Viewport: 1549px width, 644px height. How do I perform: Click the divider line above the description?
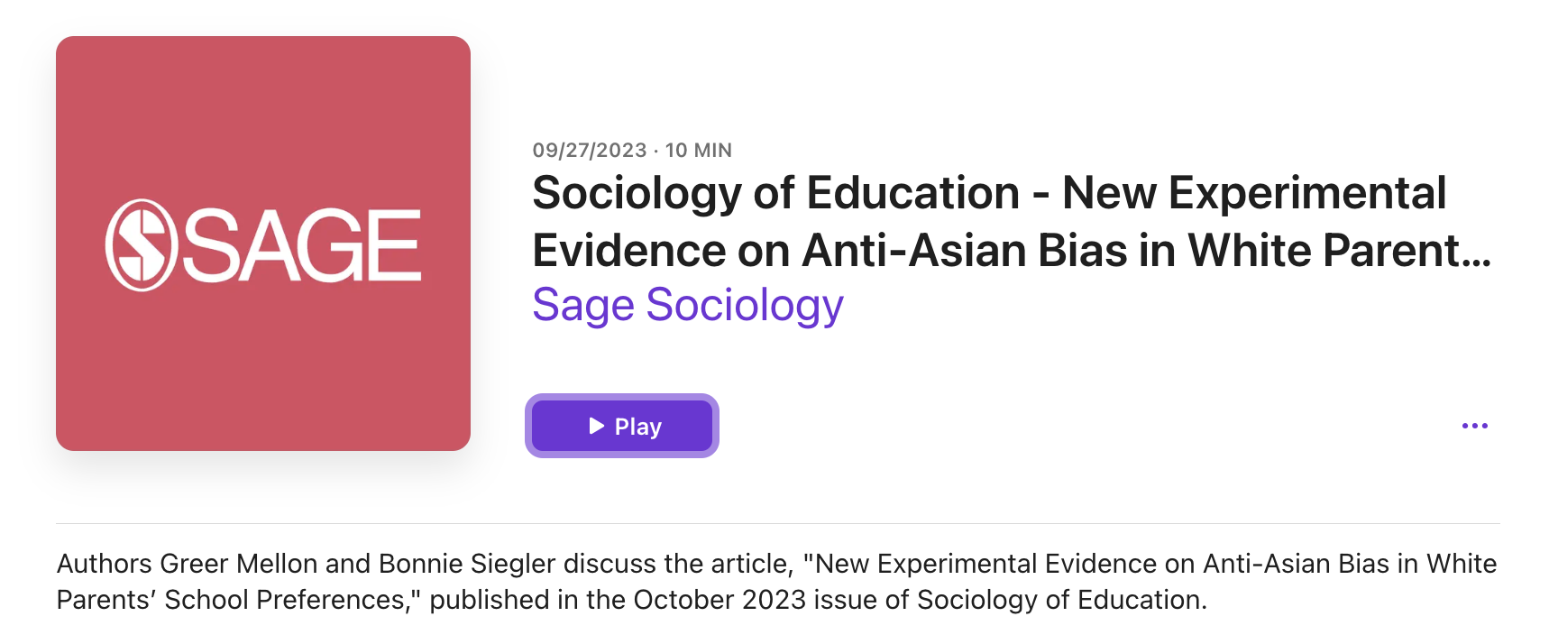(x=777, y=523)
